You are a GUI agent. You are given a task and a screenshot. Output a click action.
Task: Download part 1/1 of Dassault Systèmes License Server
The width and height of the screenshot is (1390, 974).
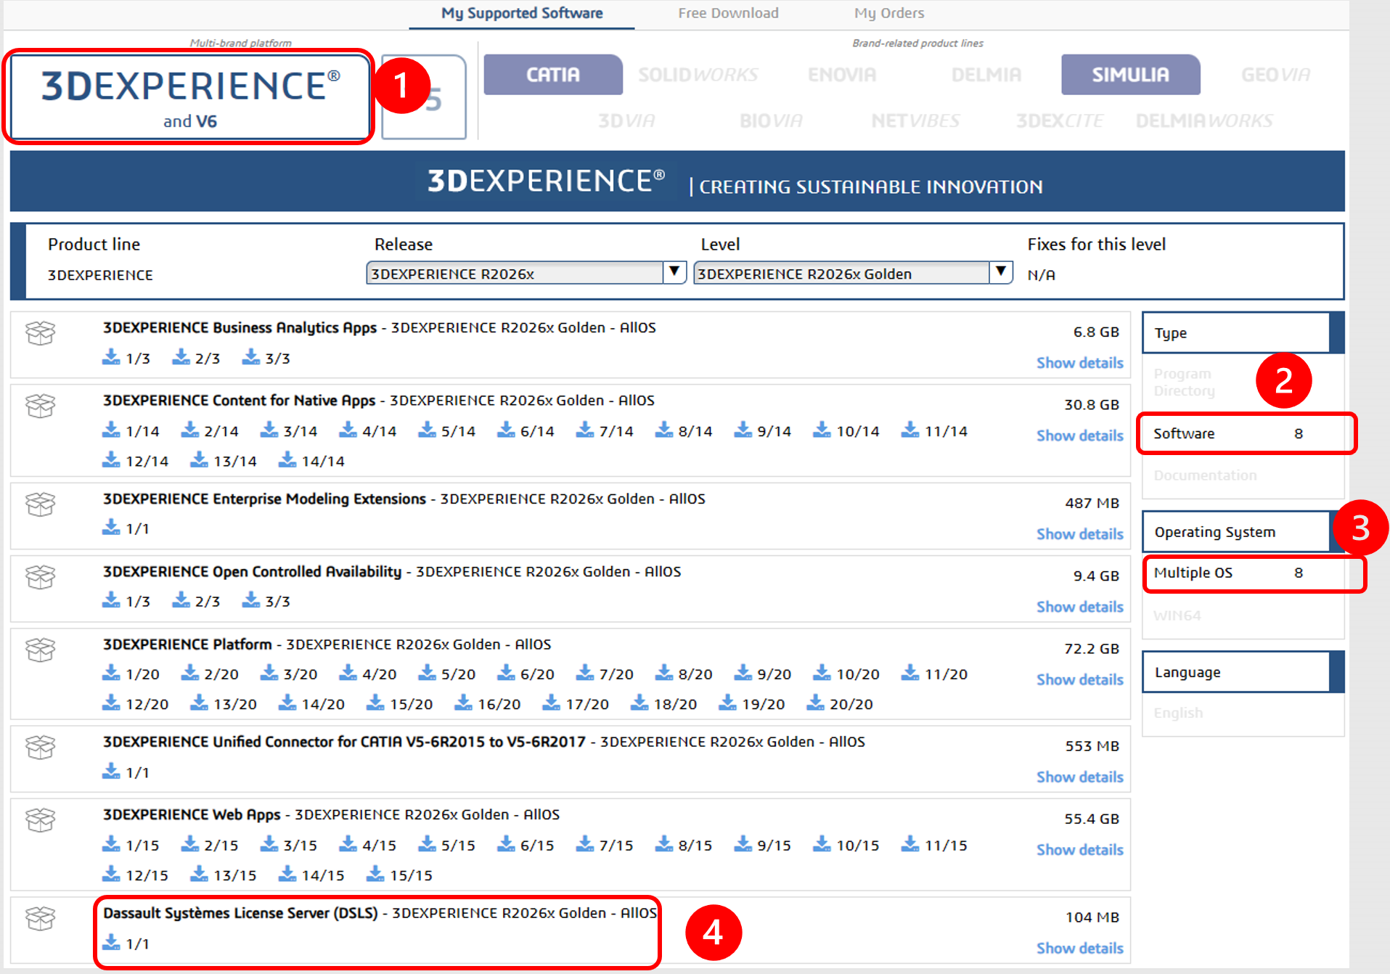point(126,944)
